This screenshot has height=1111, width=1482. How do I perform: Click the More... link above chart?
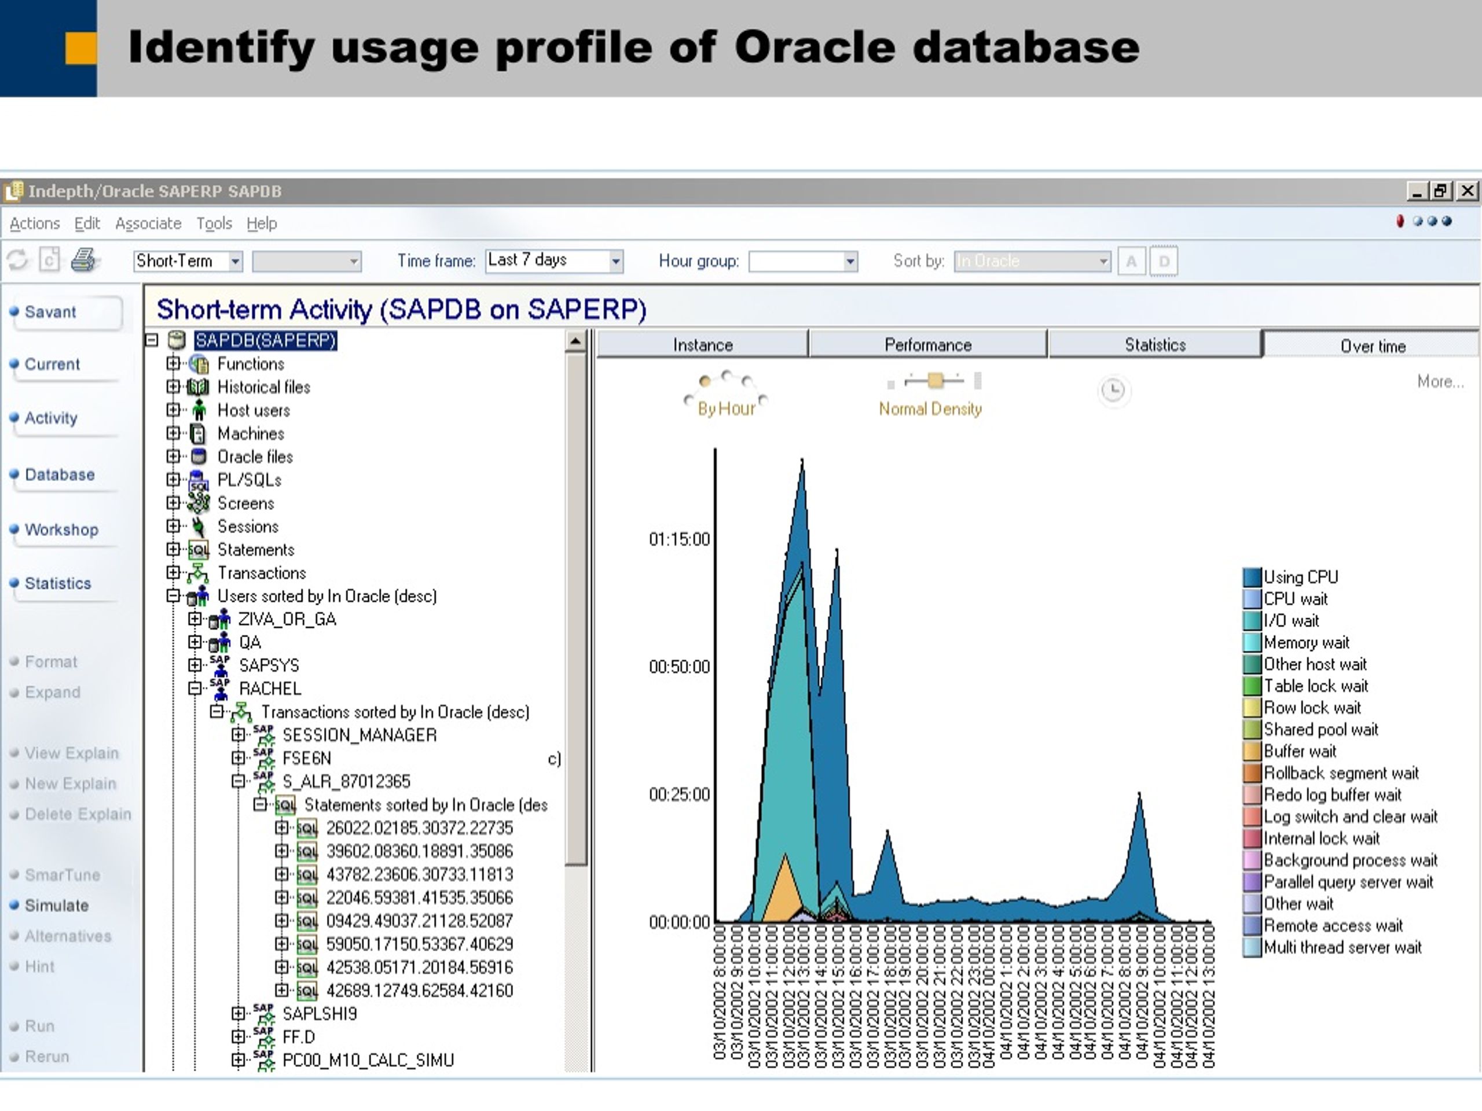click(x=1440, y=382)
